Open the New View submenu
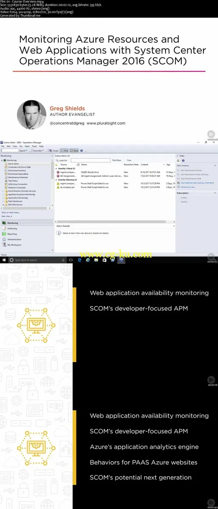The image size is (218, 509). click(6, 216)
